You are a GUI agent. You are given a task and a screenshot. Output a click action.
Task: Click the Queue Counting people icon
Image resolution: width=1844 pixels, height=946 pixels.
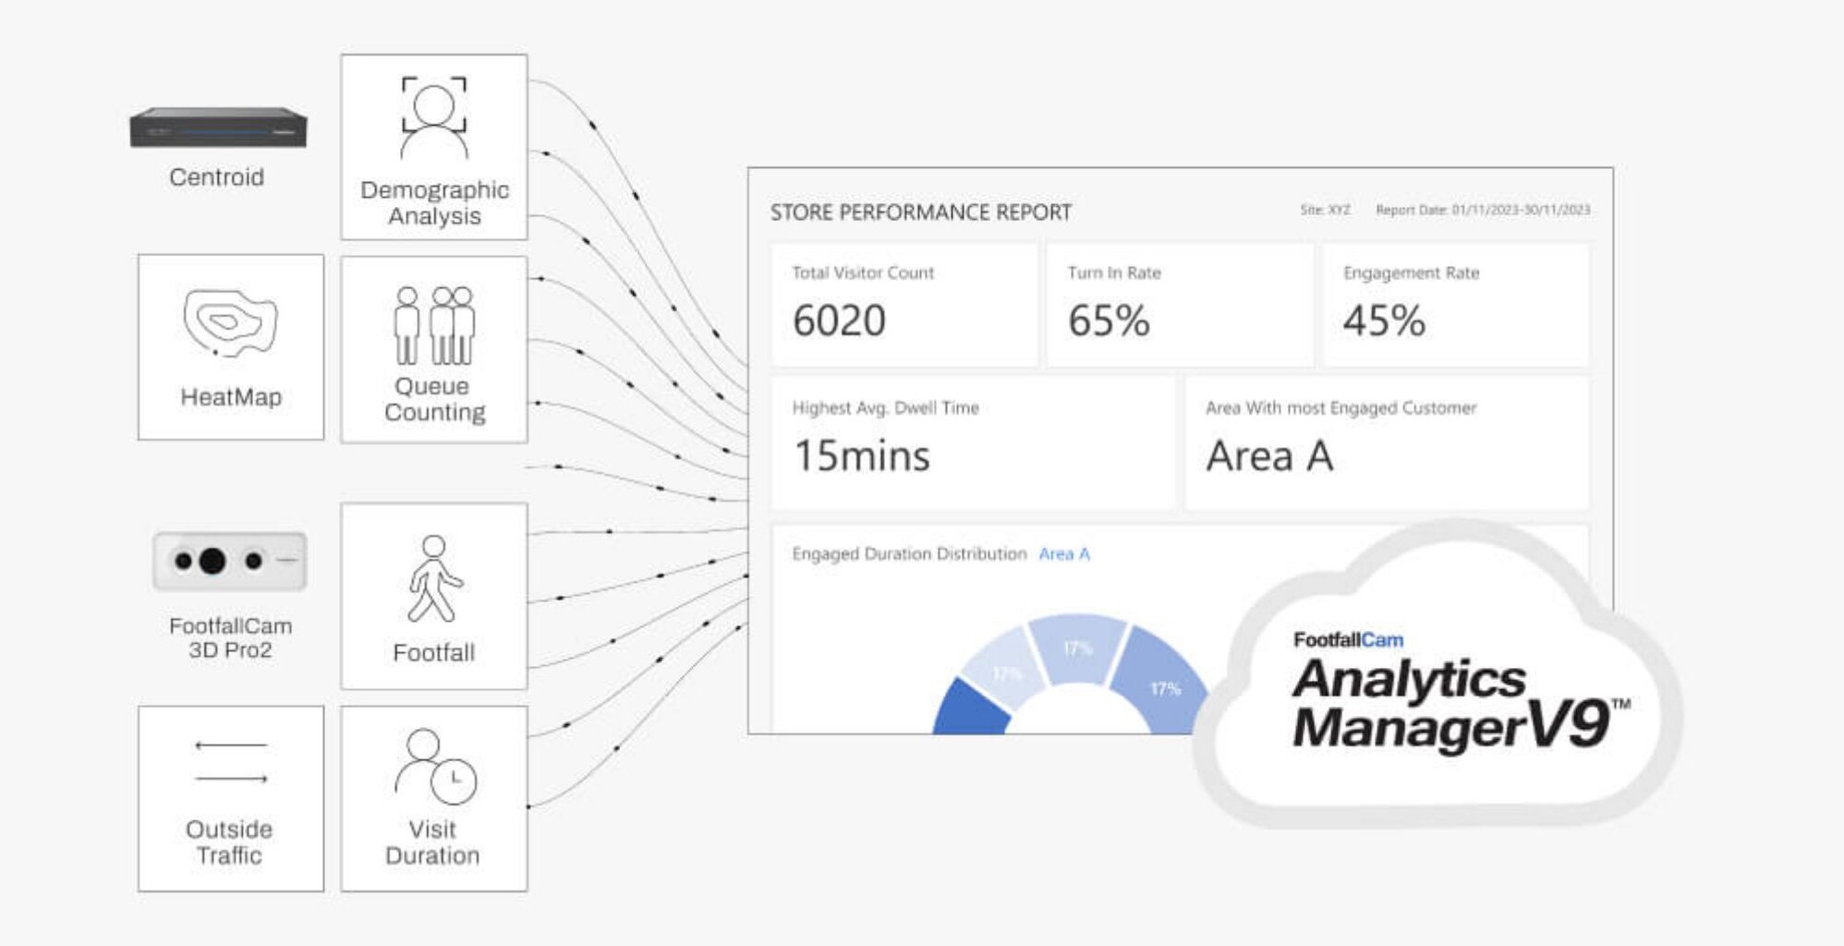(434, 325)
